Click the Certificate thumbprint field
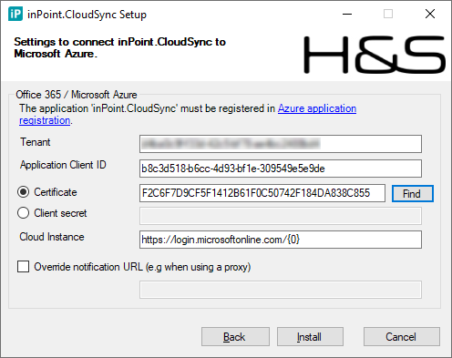 click(262, 193)
